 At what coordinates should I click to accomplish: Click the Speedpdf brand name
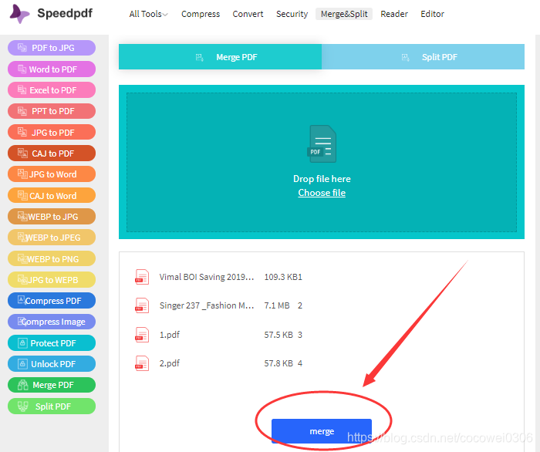pos(65,13)
